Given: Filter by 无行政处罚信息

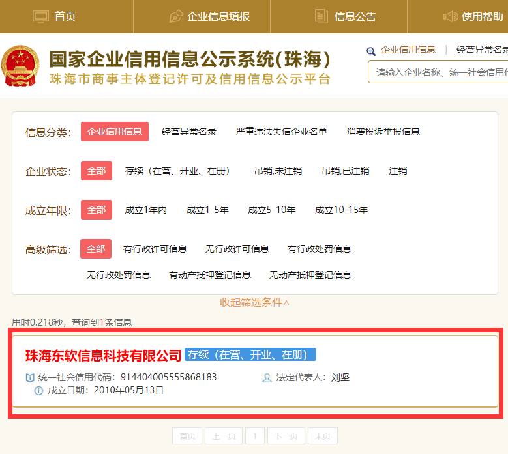Looking at the screenshot, I should click(x=118, y=275).
